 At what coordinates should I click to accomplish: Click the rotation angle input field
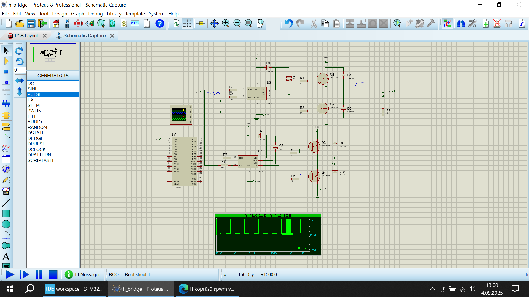pos(20,70)
